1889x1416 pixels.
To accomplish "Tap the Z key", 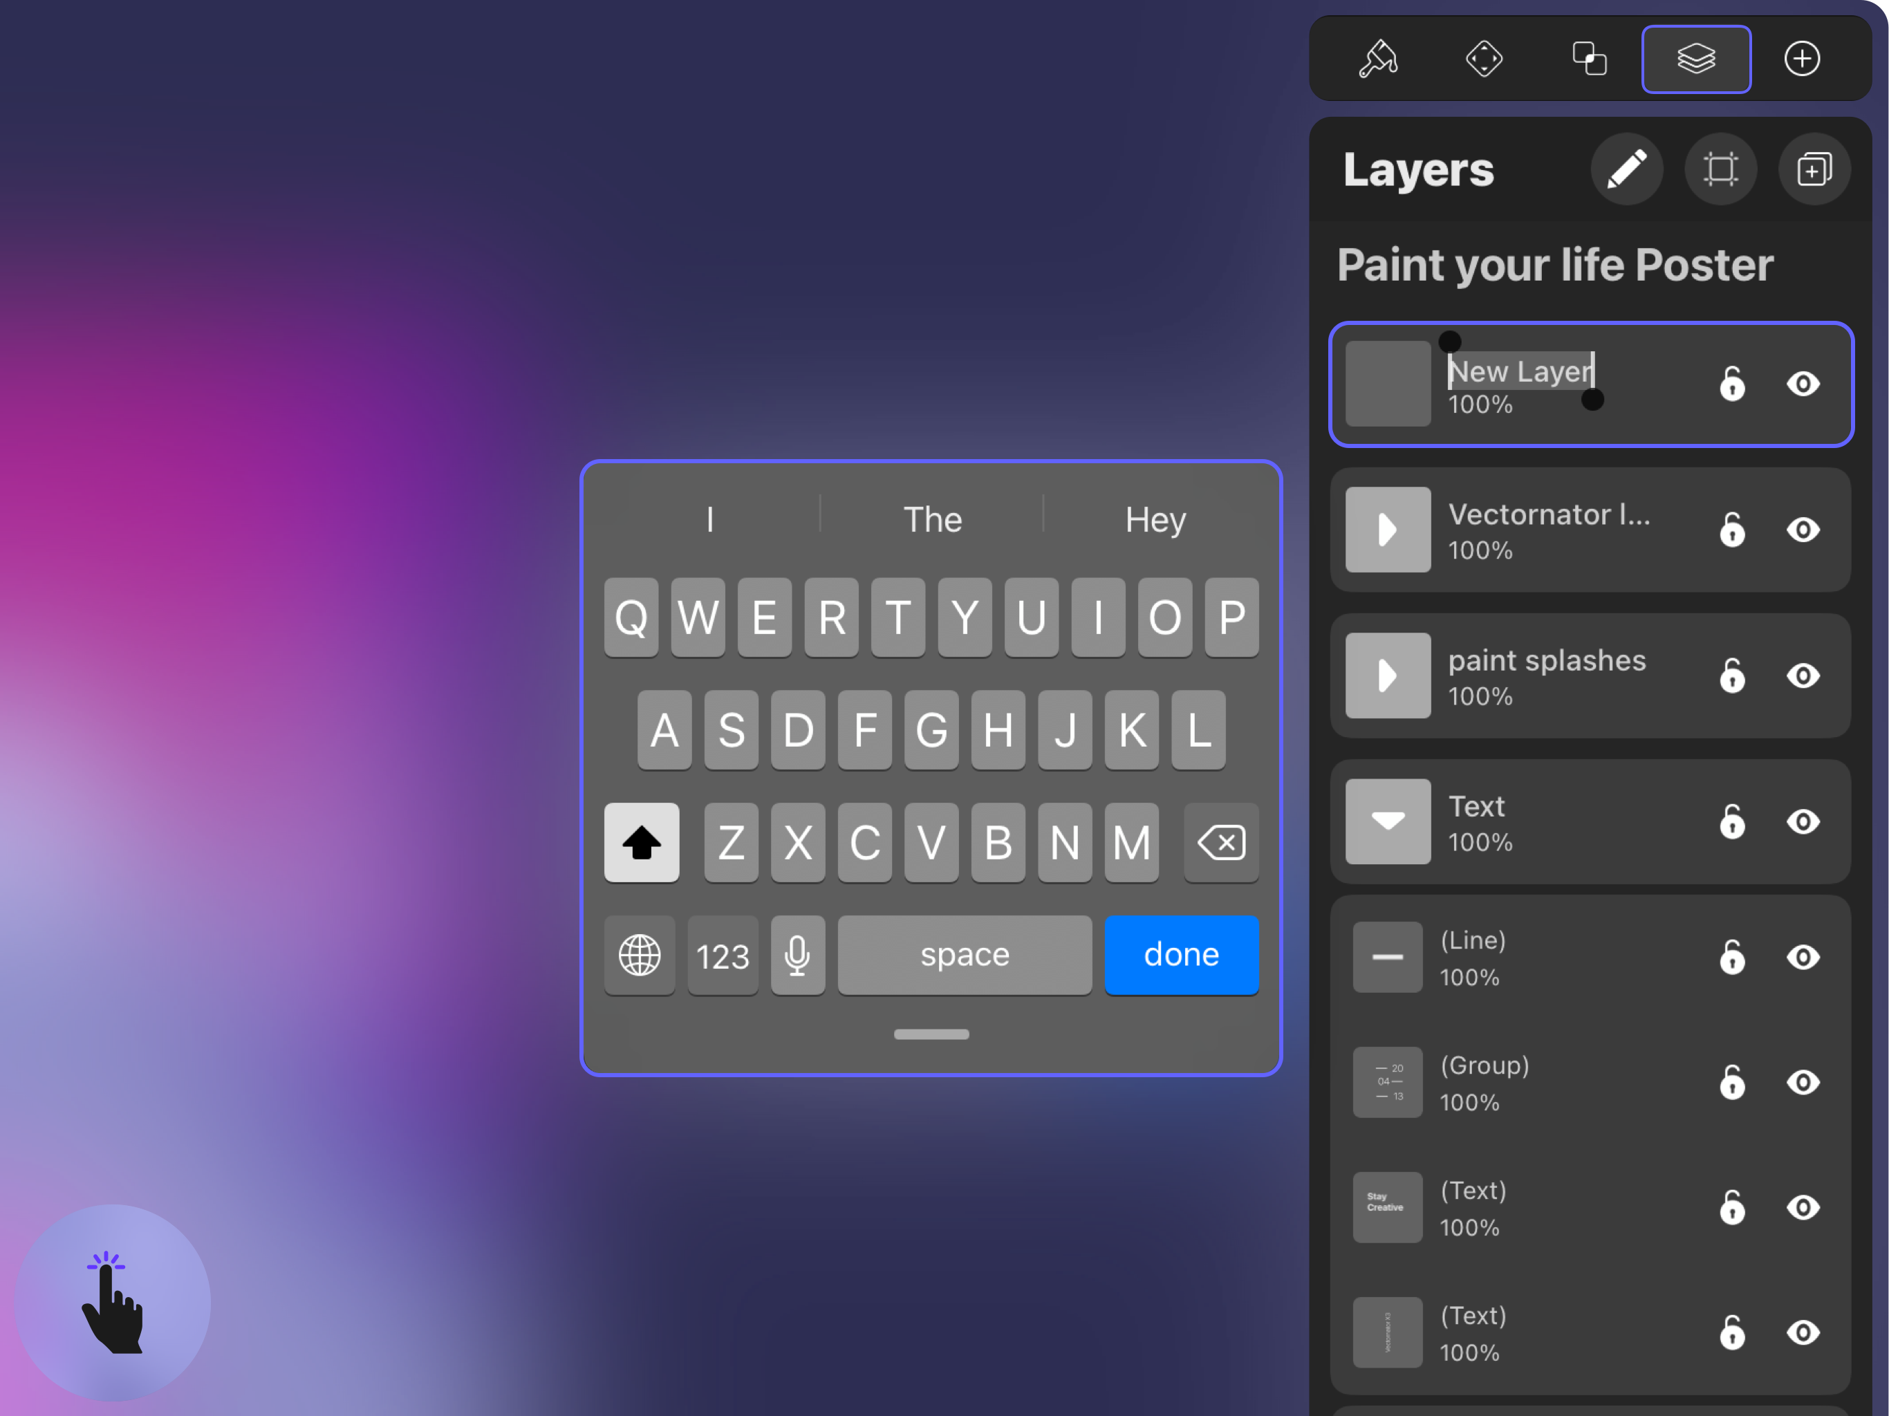I will (731, 842).
